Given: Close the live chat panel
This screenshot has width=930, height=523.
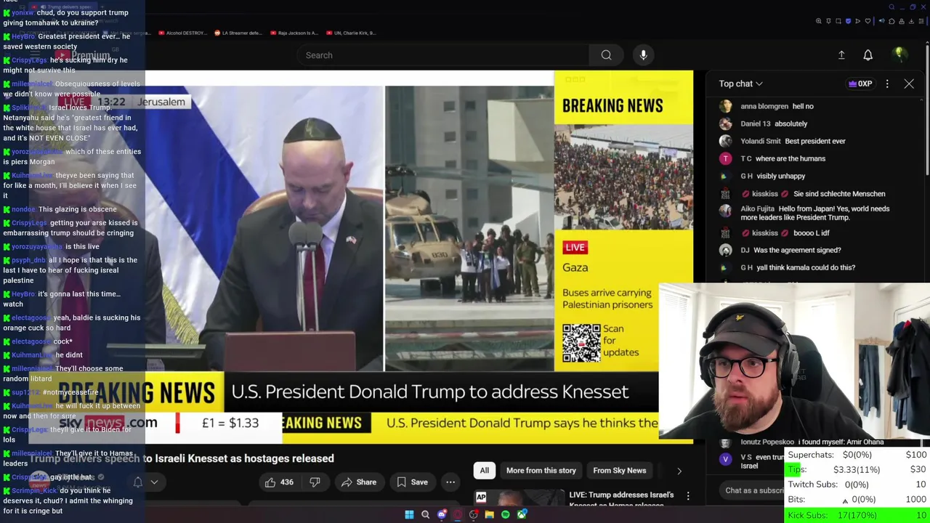Looking at the screenshot, I should click(909, 84).
